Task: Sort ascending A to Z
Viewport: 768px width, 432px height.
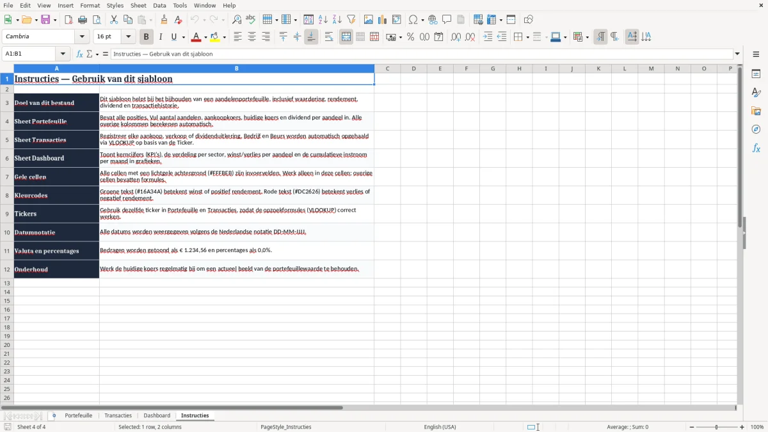Action: [323, 20]
